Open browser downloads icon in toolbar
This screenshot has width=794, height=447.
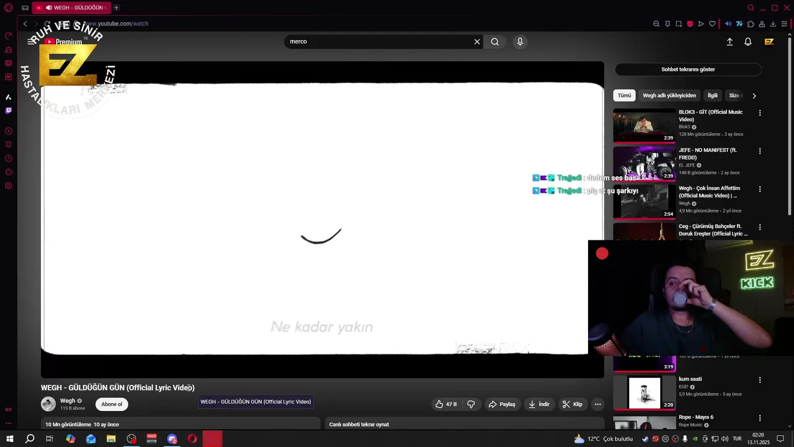click(773, 24)
